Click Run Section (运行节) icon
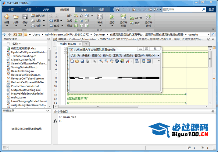 coord(131,18)
